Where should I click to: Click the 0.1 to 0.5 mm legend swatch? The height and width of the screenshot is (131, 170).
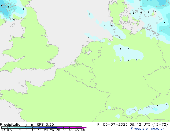pos(5,128)
